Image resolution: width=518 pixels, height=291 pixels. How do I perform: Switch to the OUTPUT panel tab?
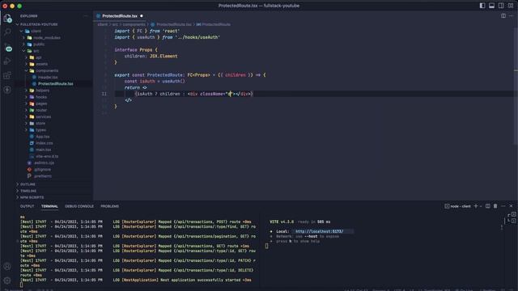pos(27,206)
